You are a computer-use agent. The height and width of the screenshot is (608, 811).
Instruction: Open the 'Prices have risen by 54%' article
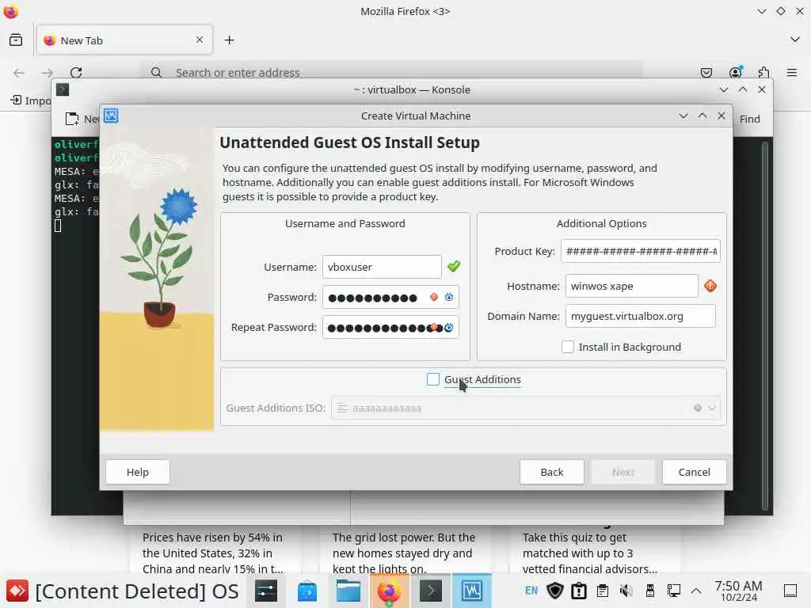212,553
